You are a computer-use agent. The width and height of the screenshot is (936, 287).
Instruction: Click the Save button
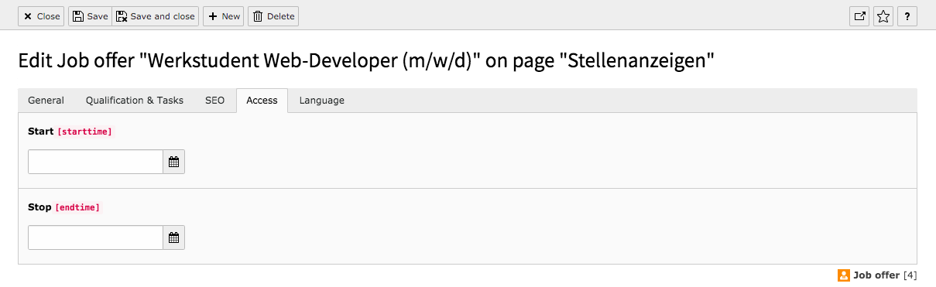tap(90, 16)
